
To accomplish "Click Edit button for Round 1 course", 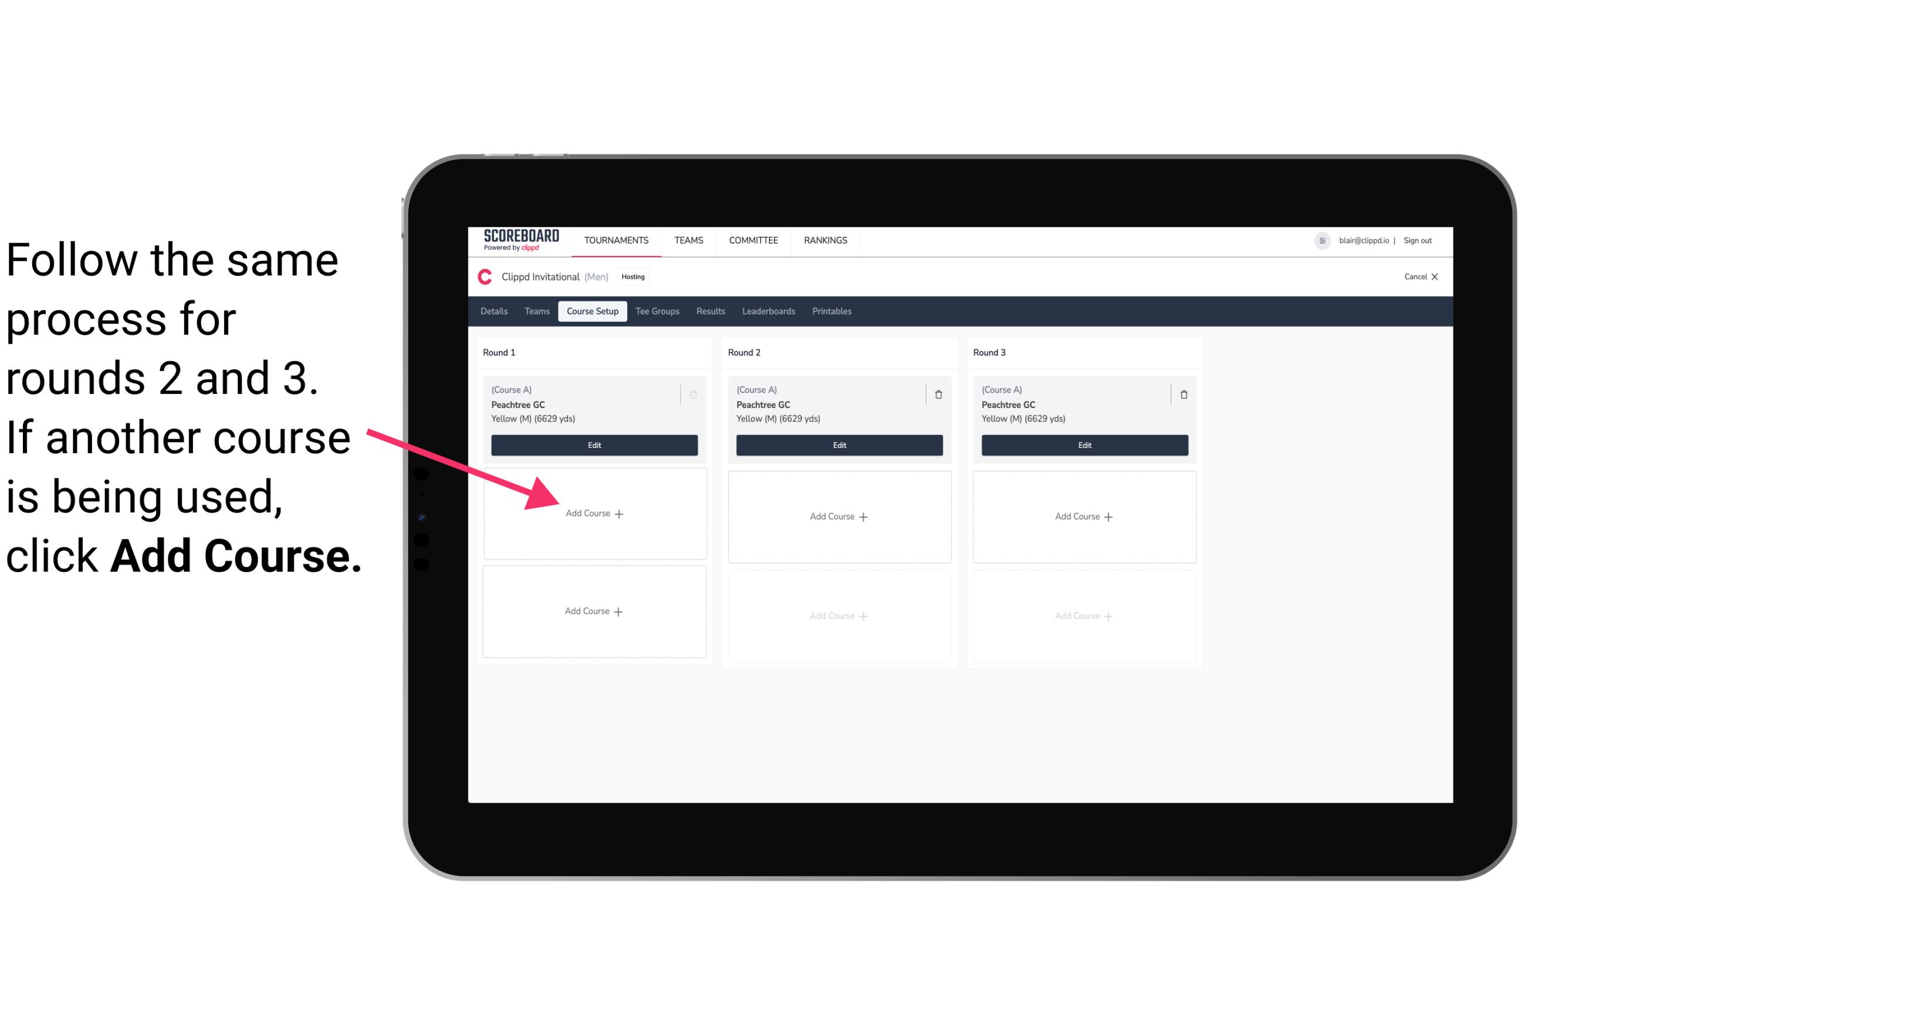I will pyautogui.click(x=593, y=446).
